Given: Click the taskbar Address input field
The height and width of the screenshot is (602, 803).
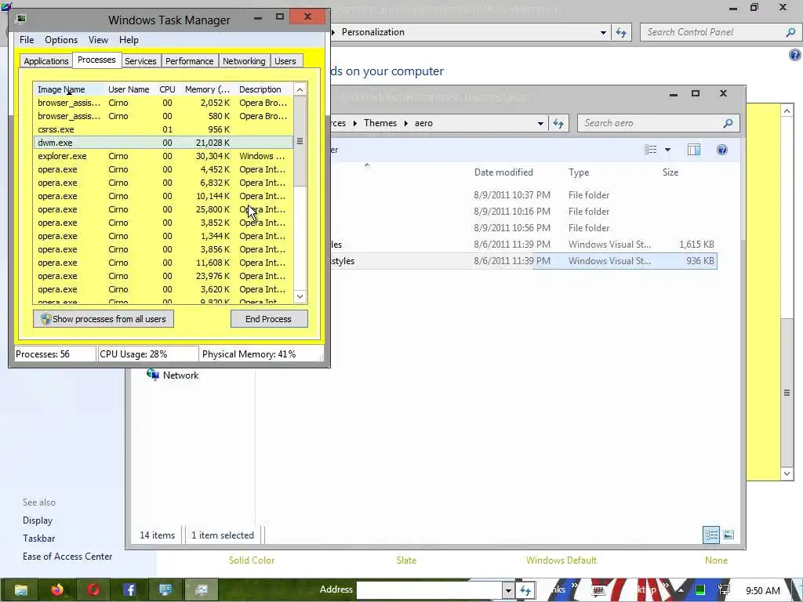Looking at the screenshot, I should (x=429, y=590).
